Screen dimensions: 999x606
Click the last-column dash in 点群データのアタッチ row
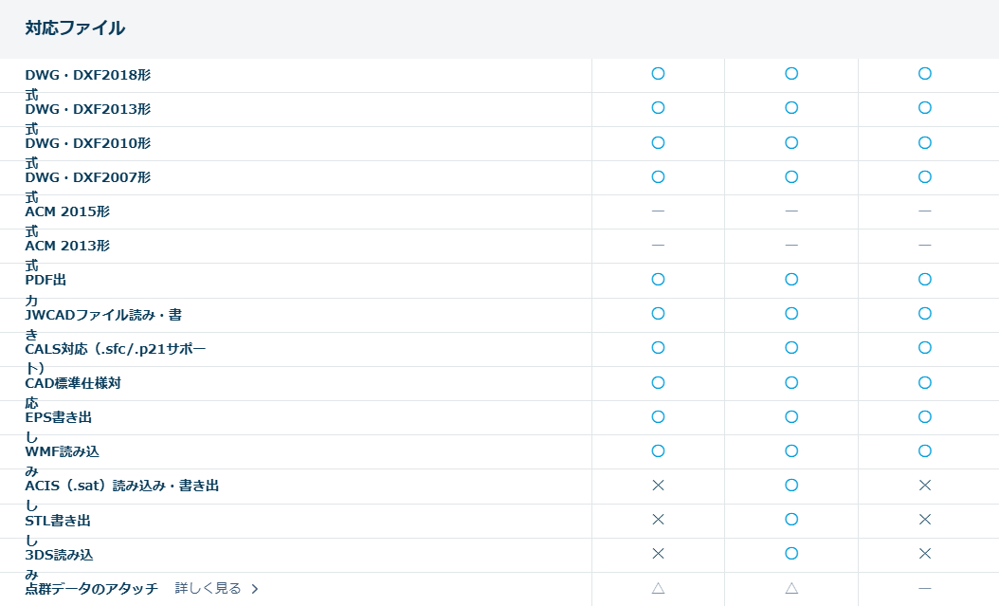click(x=925, y=589)
